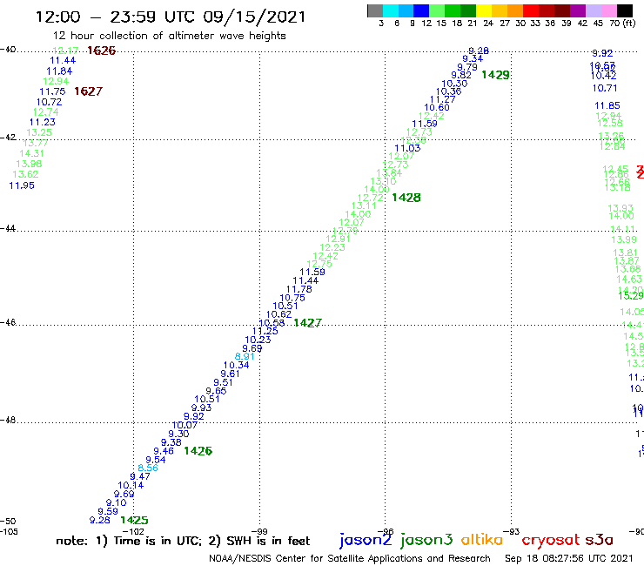The width and height of the screenshot is (644, 566).
Task: Click the time label 1627
Action: pos(88,91)
